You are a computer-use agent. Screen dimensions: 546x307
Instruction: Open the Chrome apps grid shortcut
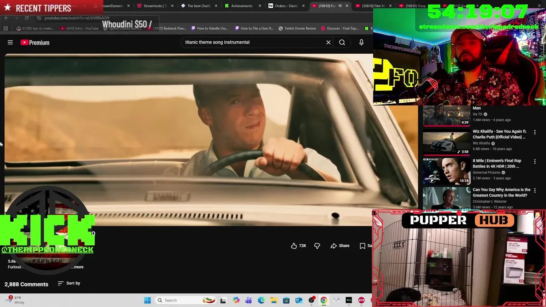click(x=6, y=29)
